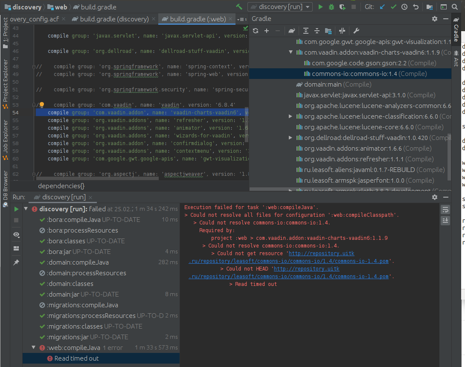Open Search Everywhere magnifier icon

click(455, 7)
